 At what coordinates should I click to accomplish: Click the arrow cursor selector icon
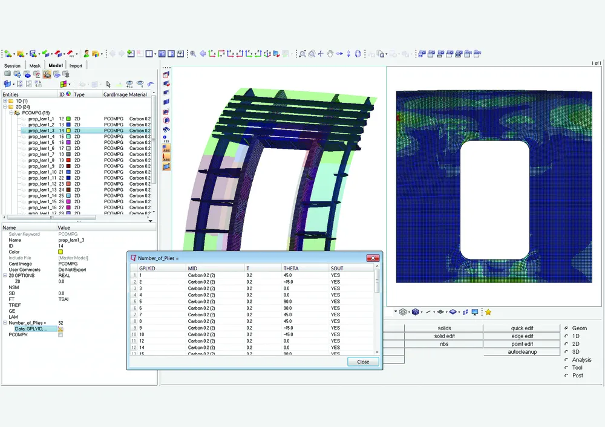point(108,84)
